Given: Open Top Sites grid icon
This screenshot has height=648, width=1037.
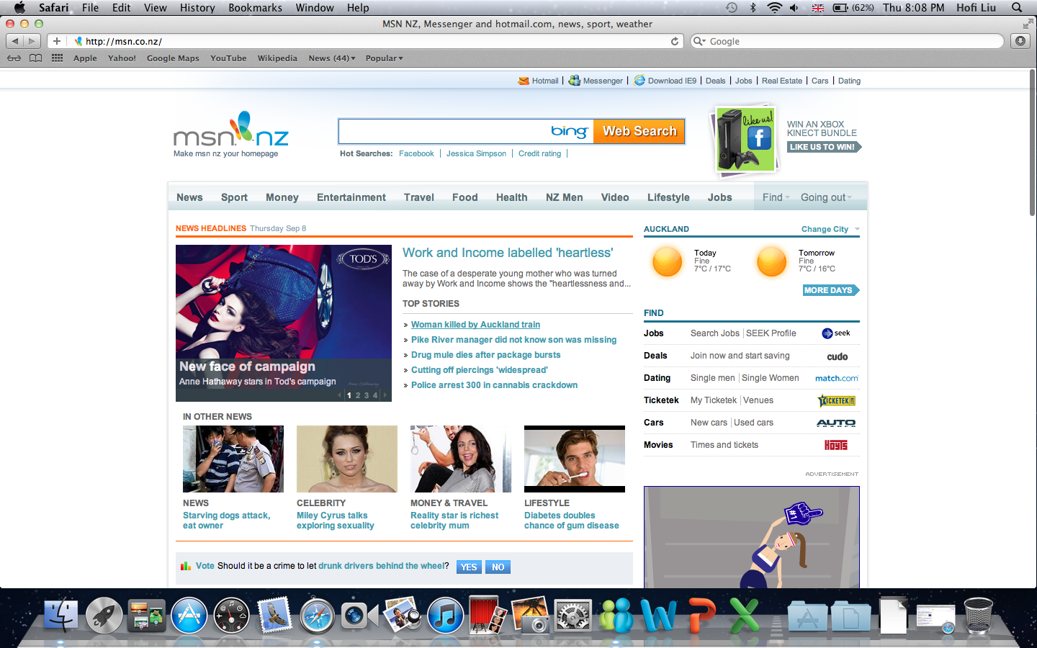Looking at the screenshot, I should pos(58,58).
